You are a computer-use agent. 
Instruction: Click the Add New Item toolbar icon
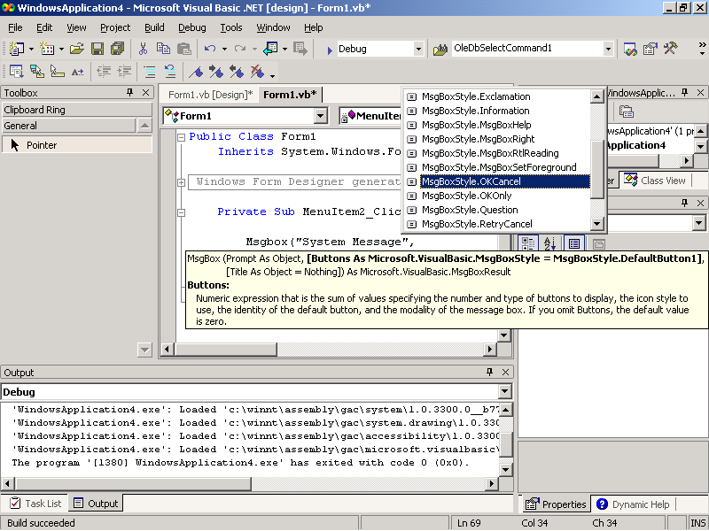(x=47, y=49)
